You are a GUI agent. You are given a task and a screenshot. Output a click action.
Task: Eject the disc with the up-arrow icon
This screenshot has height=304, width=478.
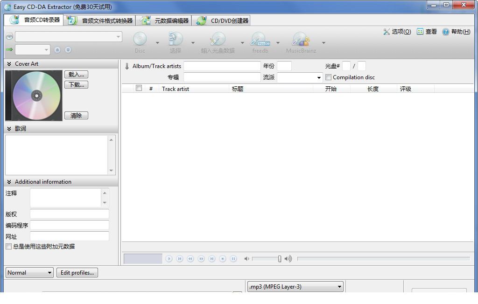click(x=57, y=49)
